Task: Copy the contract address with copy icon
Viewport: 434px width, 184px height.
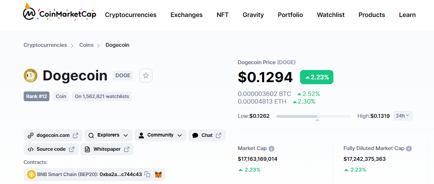Action: (147, 175)
